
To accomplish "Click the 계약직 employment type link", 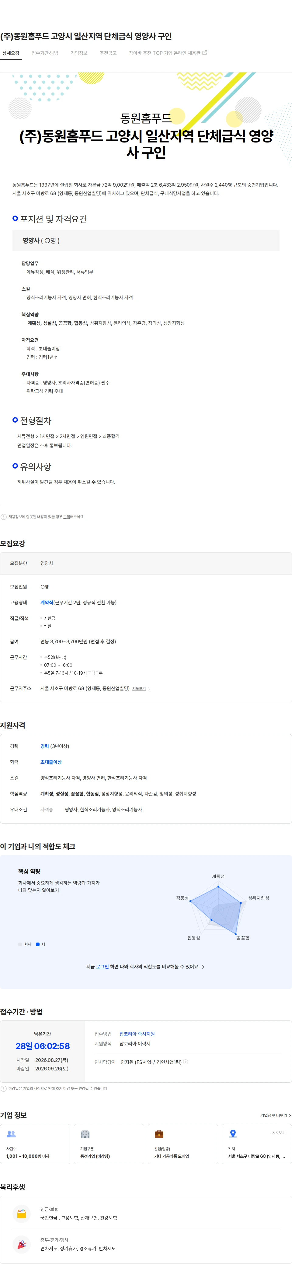I will 47,602.
